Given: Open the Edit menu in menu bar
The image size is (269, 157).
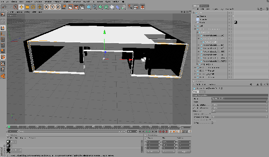Looking at the screenshot, I should pos(7,2).
